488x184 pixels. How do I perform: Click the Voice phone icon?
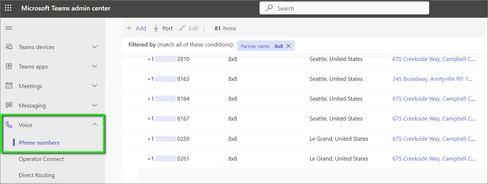(x=9, y=125)
